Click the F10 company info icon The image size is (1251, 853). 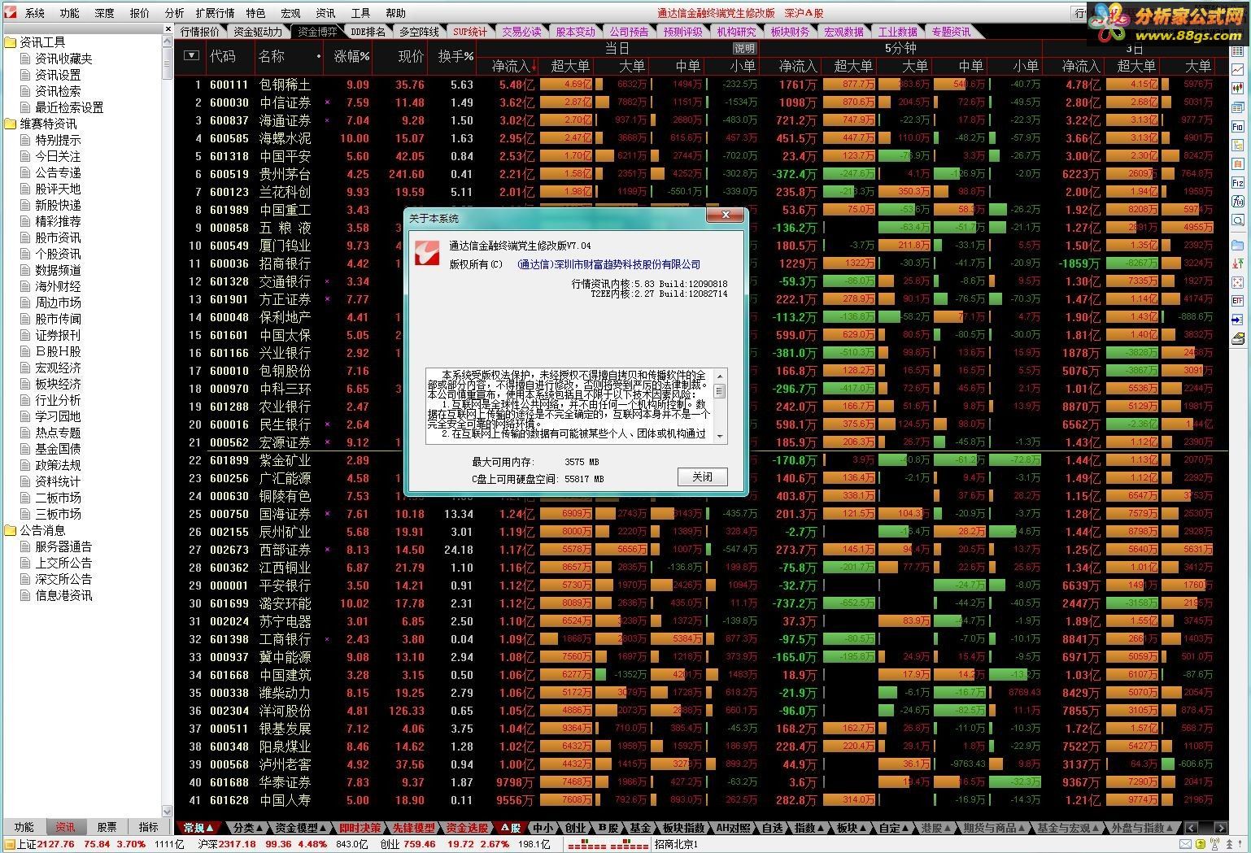1238,126
